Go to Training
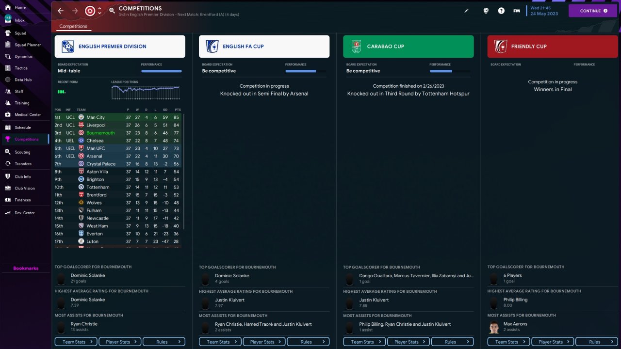 (22, 103)
